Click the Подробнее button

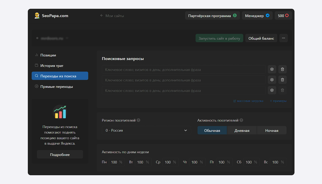point(60,155)
